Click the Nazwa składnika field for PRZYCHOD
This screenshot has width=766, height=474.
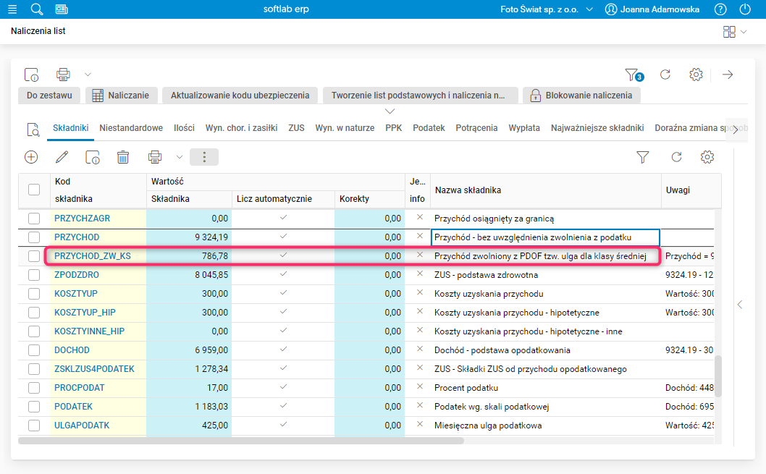(544, 237)
